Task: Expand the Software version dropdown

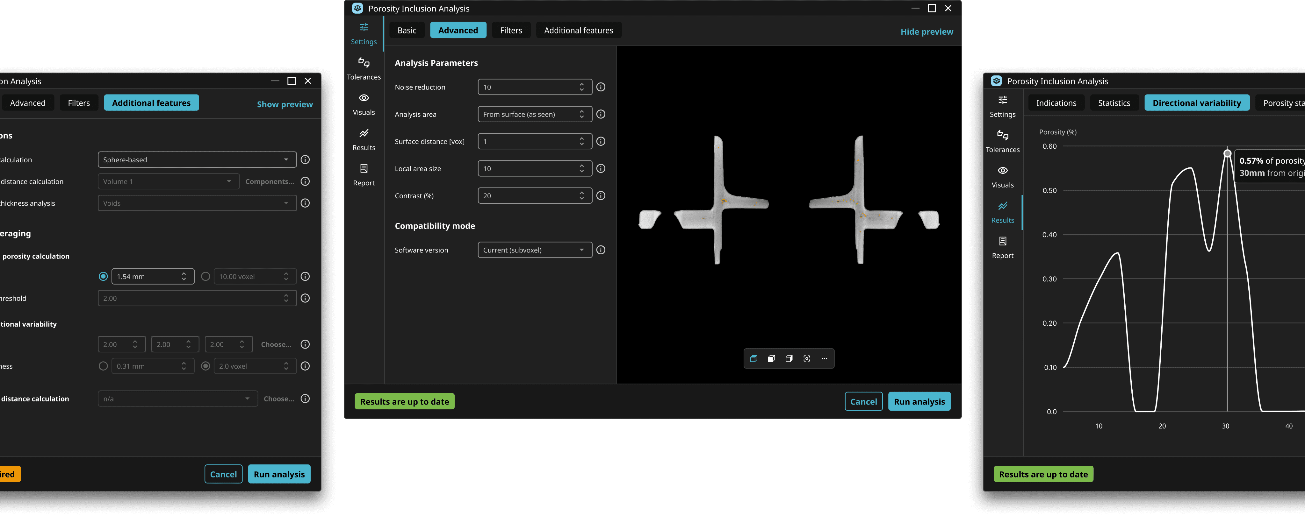Action: pyautogui.click(x=535, y=250)
